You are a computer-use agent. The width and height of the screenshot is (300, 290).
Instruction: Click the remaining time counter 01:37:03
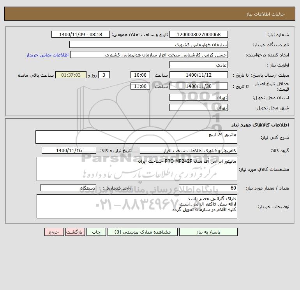coord(71,75)
